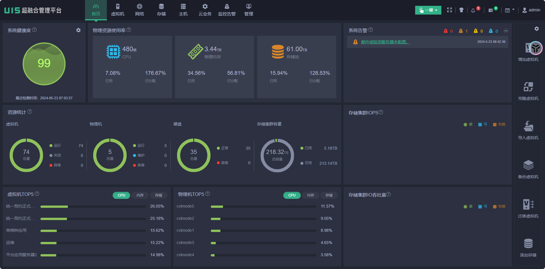Open the more (…) icon in 系统告警

pyautogui.click(x=506, y=31)
